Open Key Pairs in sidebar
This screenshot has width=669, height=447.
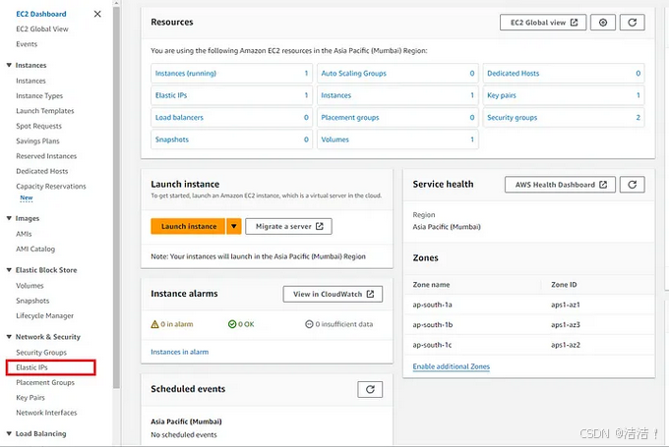click(x=30, y=398)
